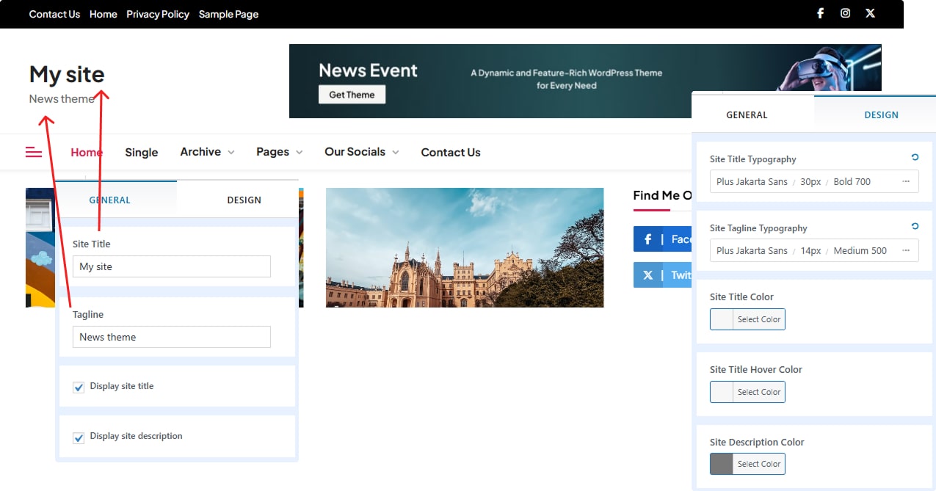Screen dimensions: 936x491
Task: Open Site Description Color gray swatch
Action: pos(722,464)
